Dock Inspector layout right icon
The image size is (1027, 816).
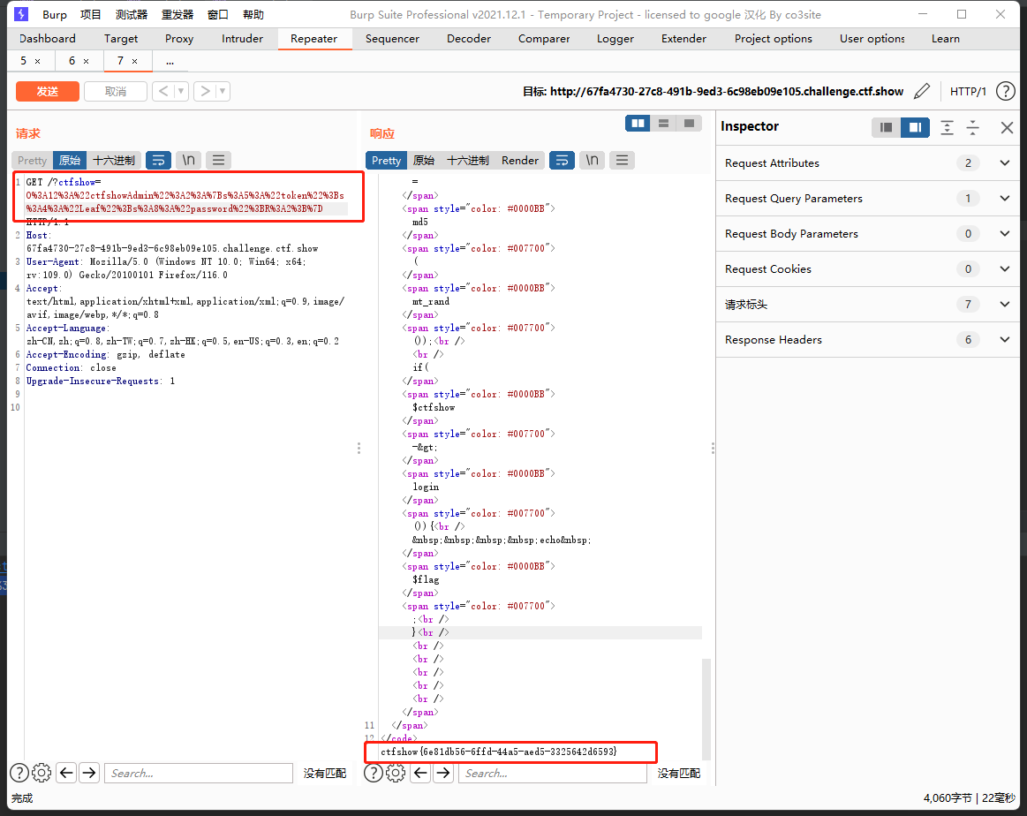click(x=915, y=127)
